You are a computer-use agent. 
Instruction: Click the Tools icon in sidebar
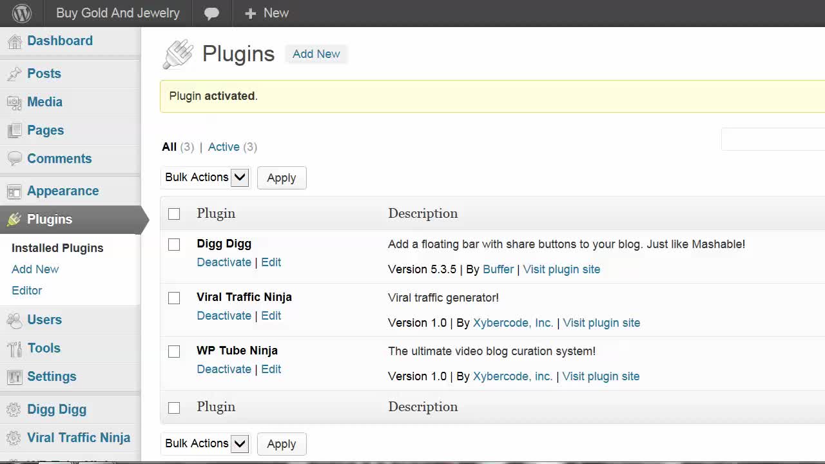pos(14,349)
